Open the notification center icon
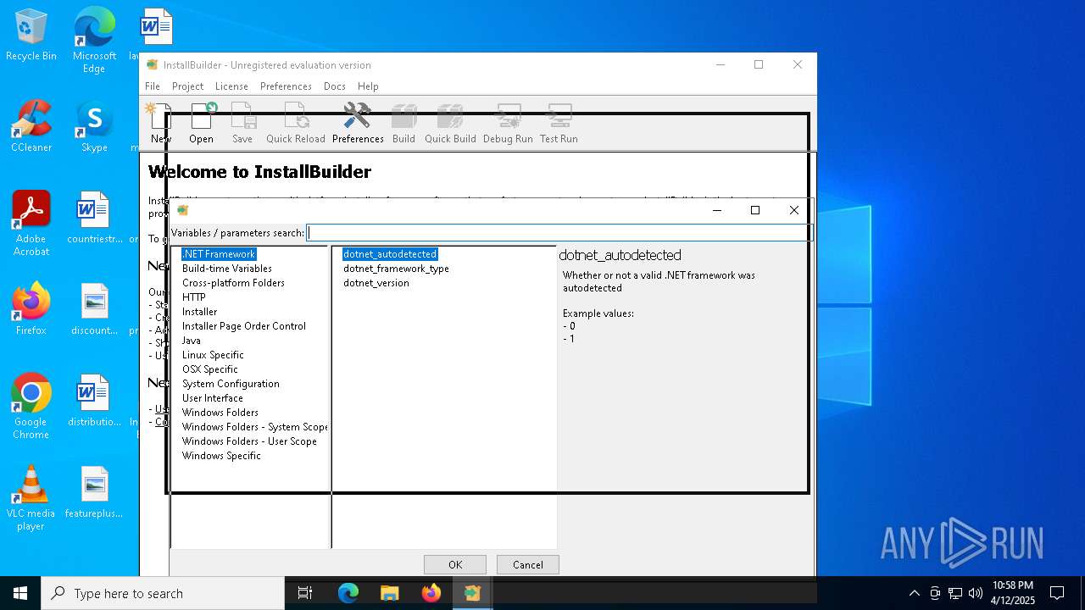Screen dimensions: 1085x610 [1057, 593]
